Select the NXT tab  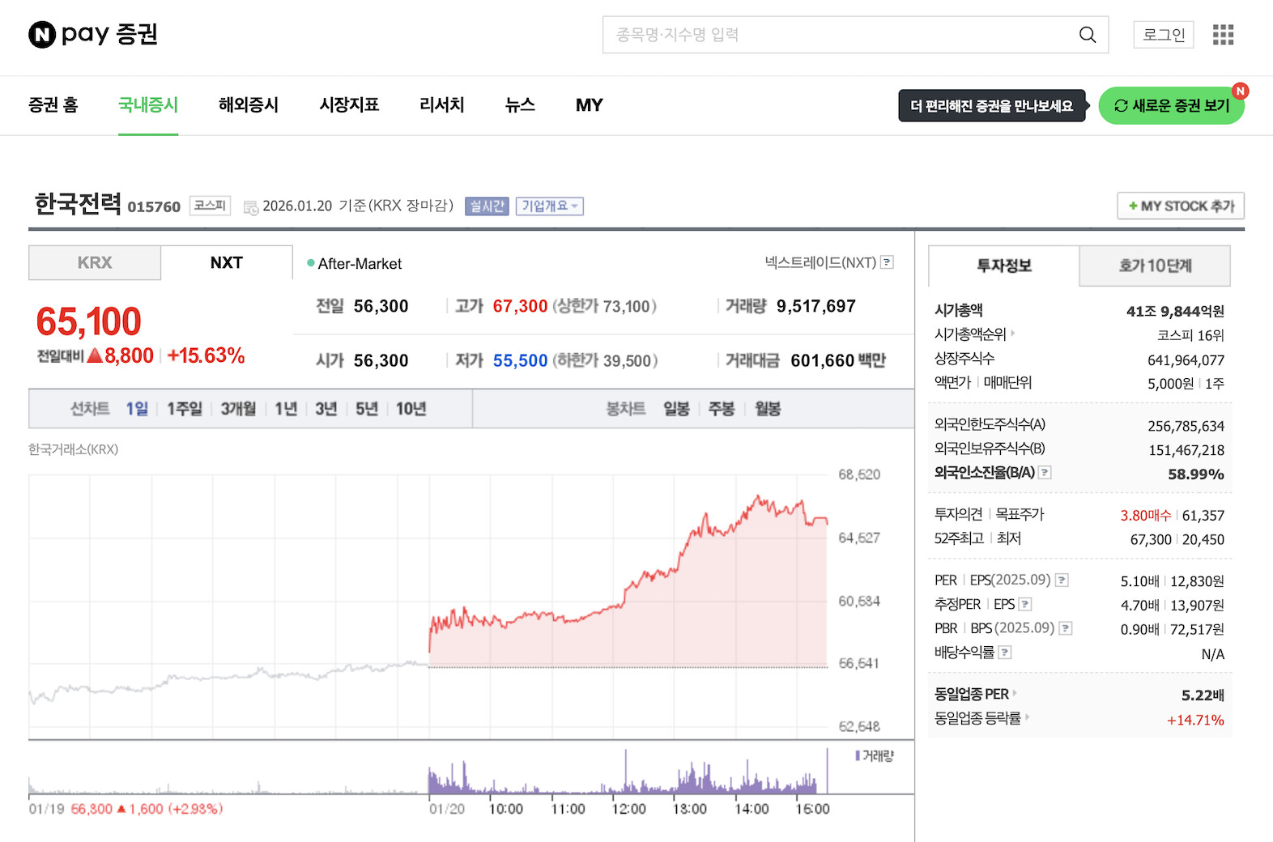click(227, 263)
